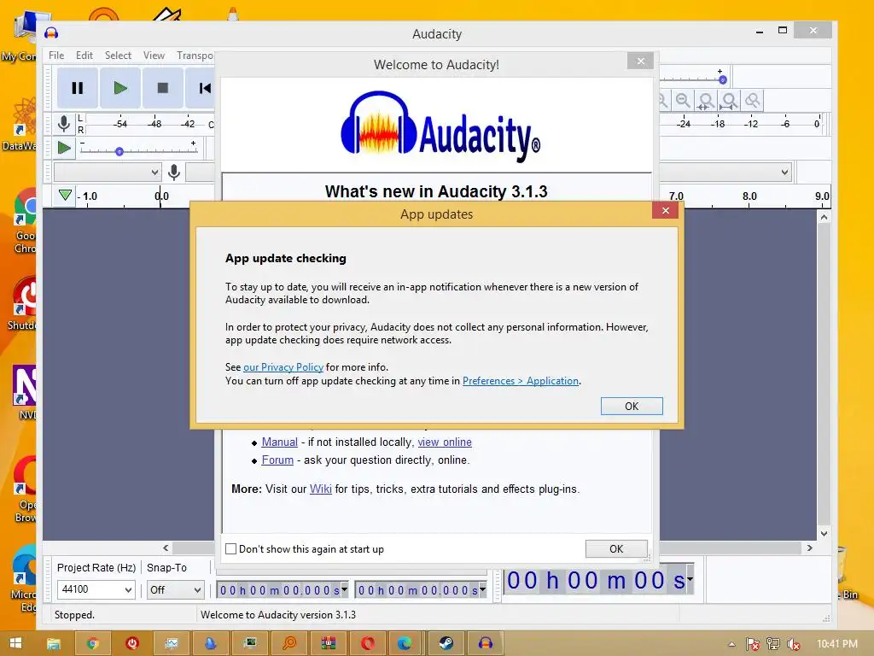This screenshot has width=874, height=656.
Task: Open the Manual link
Action: pos(279,442)
